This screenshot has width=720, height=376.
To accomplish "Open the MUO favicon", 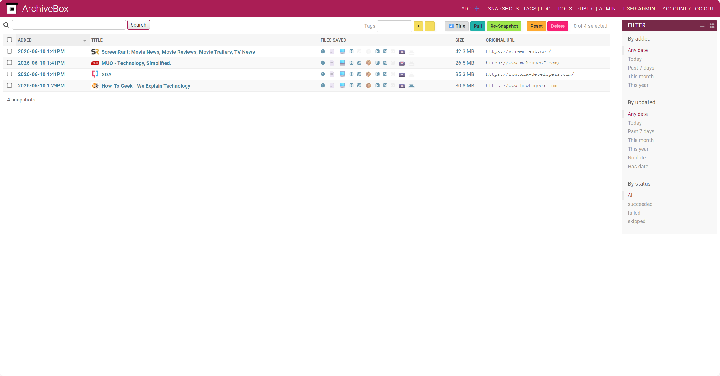I will tap(95, 63).
